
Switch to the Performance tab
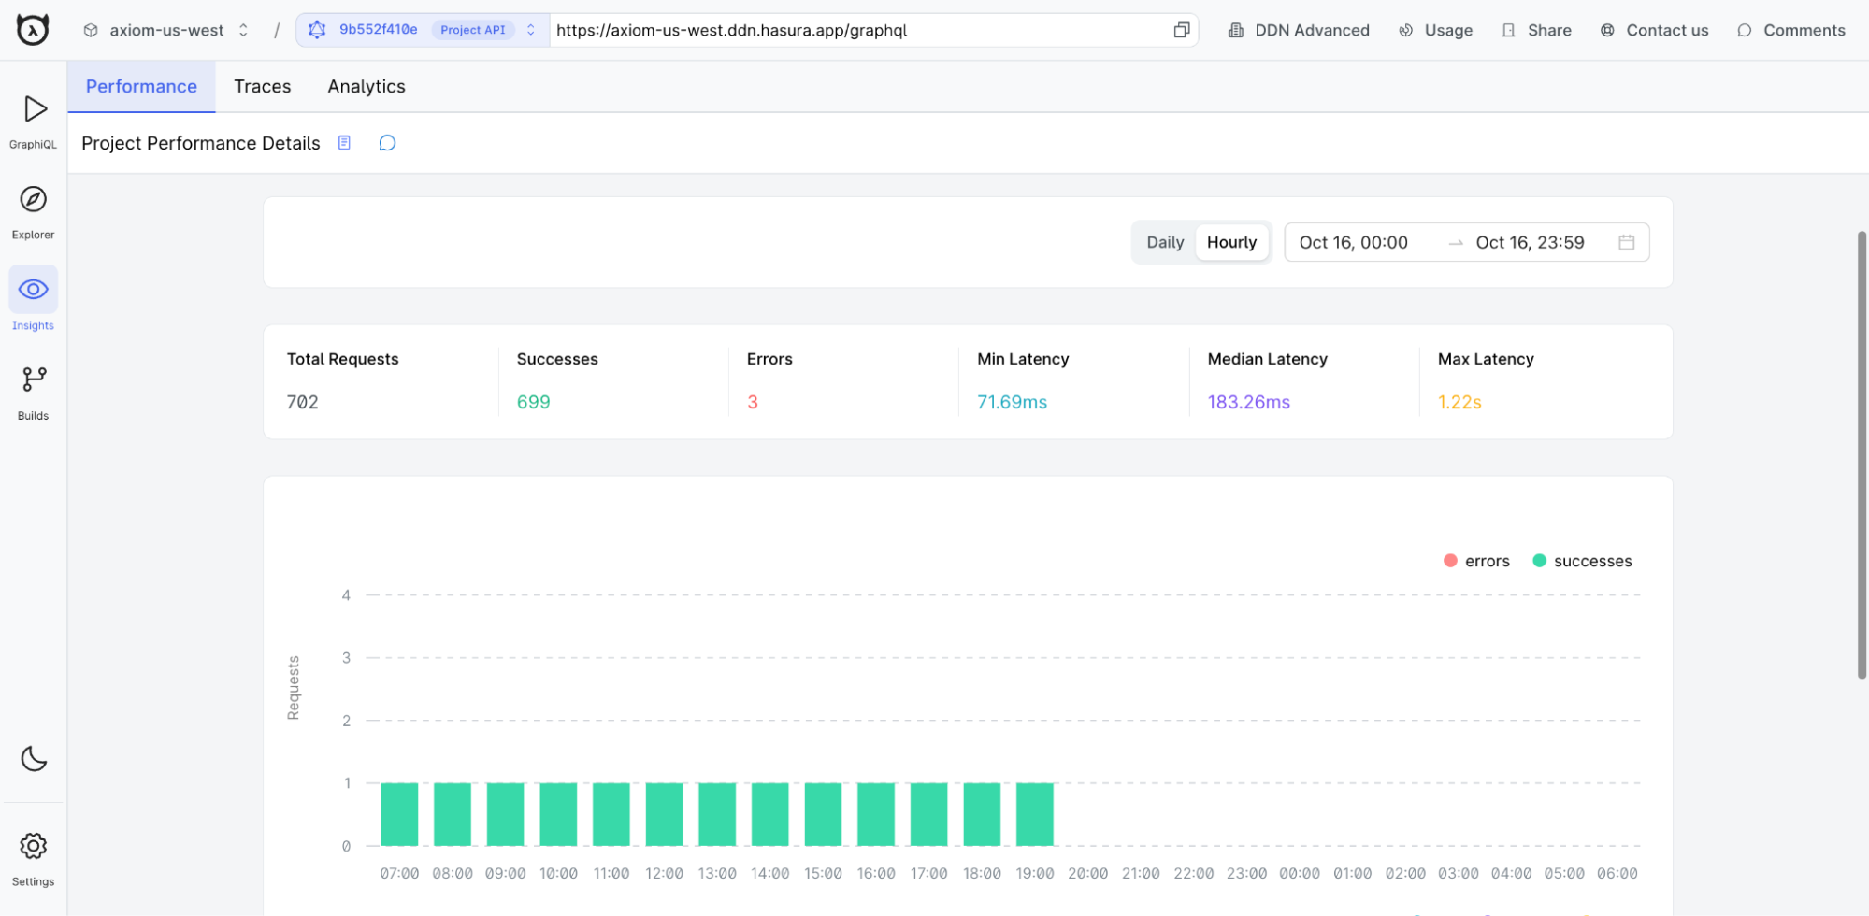[x=141, y=87]
